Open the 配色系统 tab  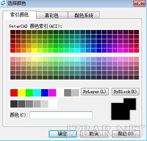[x=84, y=15]
